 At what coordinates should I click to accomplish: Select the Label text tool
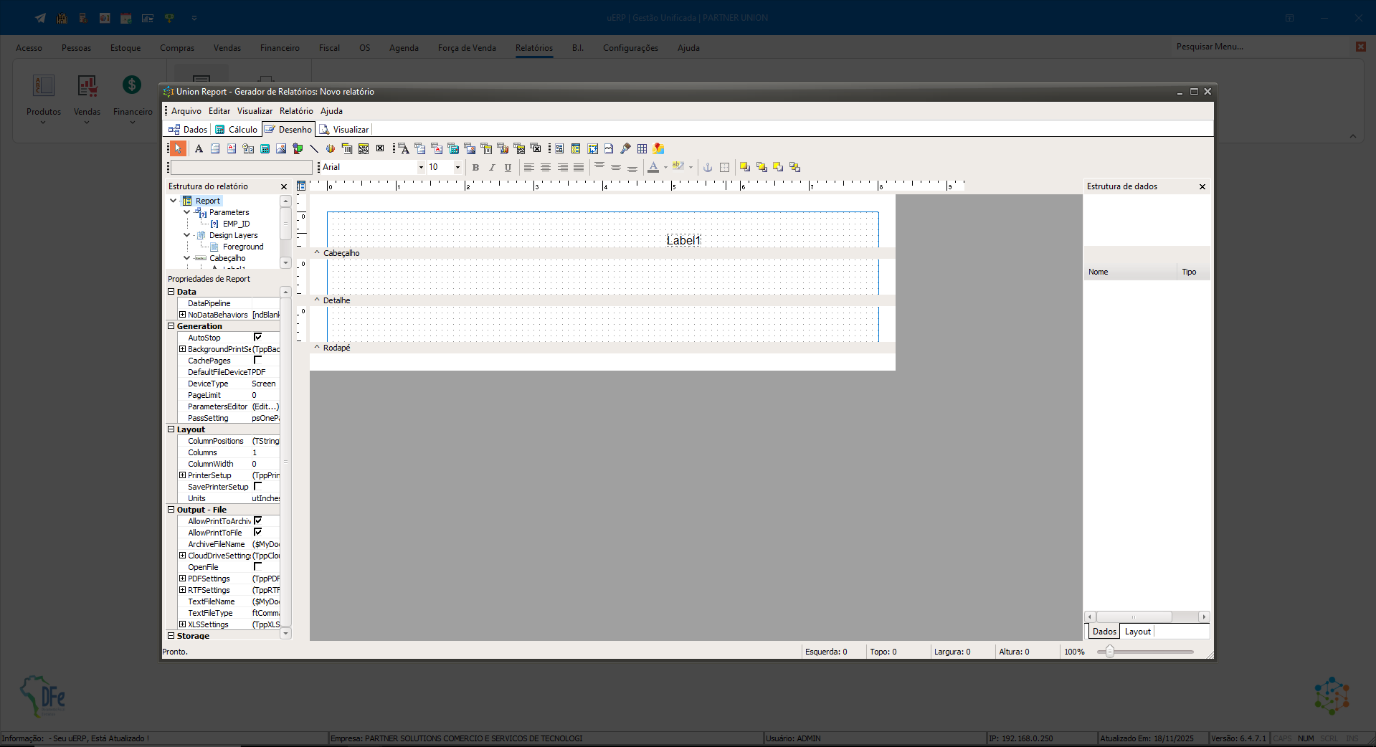pos(199,148)
